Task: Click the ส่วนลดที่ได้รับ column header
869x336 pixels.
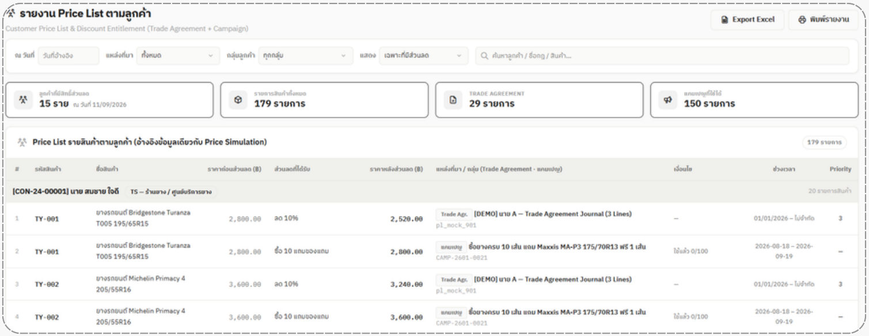Action: tap(293, 169)
